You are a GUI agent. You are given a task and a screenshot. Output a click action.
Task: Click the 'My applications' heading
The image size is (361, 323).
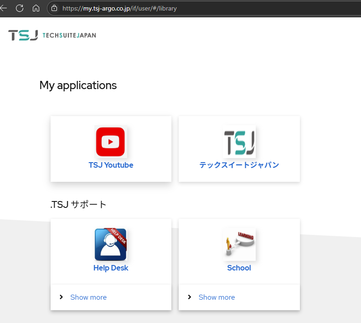point(78,85)
